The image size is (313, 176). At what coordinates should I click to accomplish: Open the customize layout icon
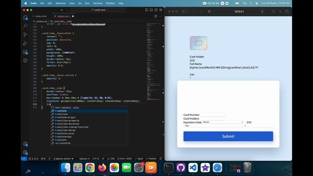(161, 10)
